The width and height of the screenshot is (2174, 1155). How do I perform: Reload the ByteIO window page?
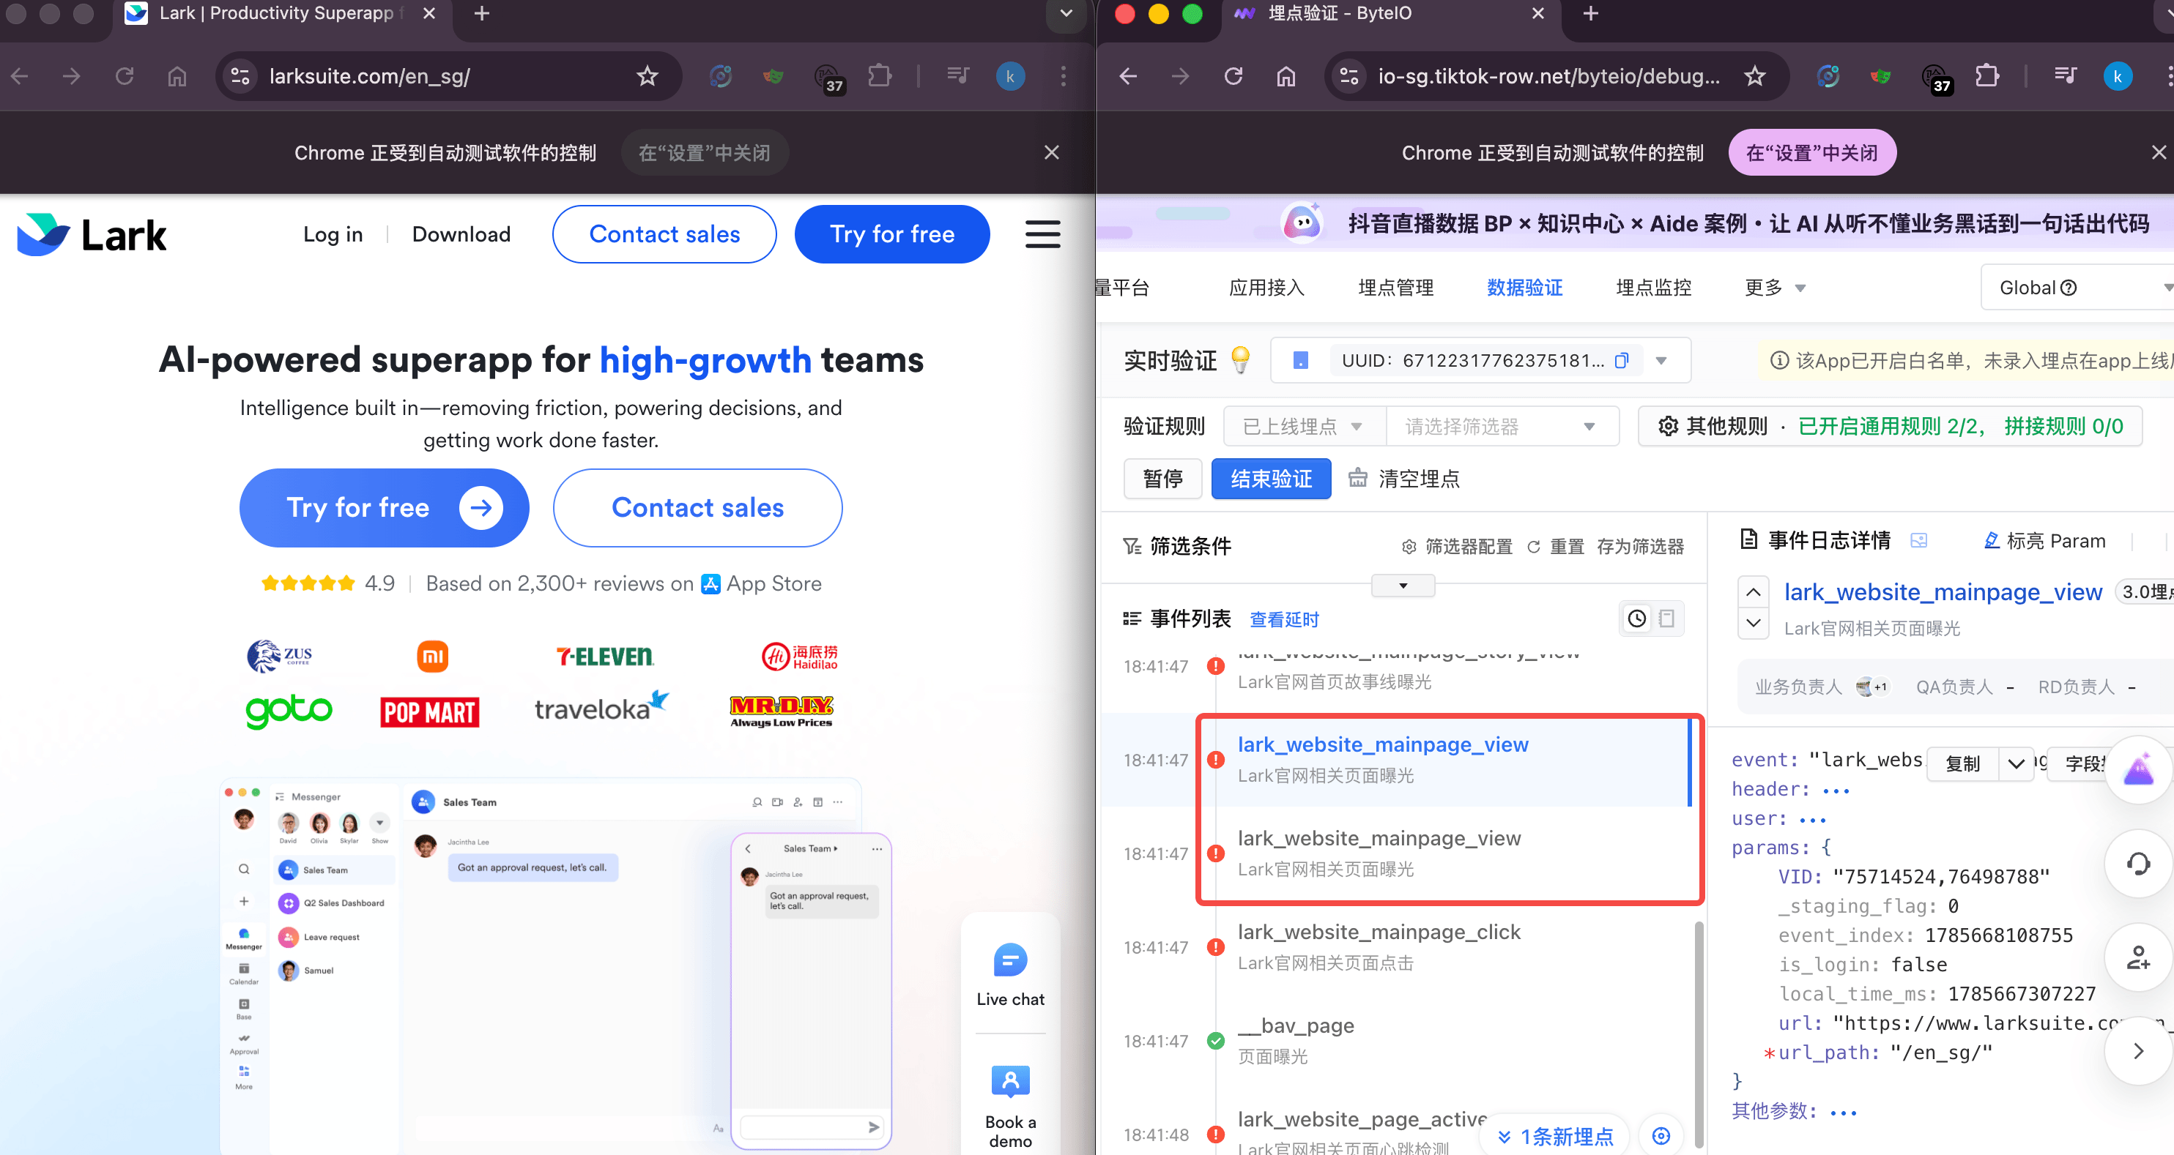(x=1233, y=76)
